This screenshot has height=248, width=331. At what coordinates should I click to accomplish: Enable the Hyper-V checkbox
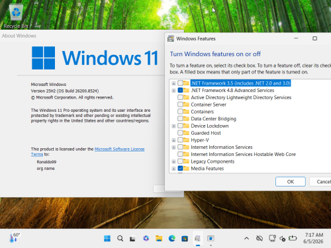(x=180, y=140)
